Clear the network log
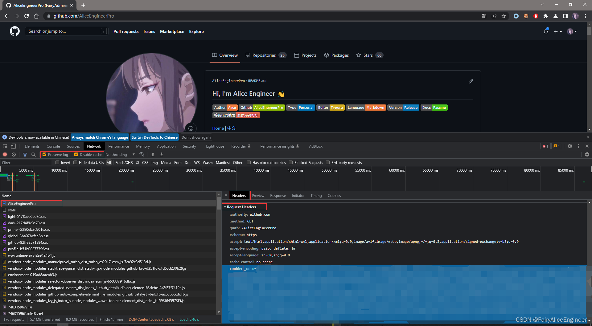 [14, 154]
